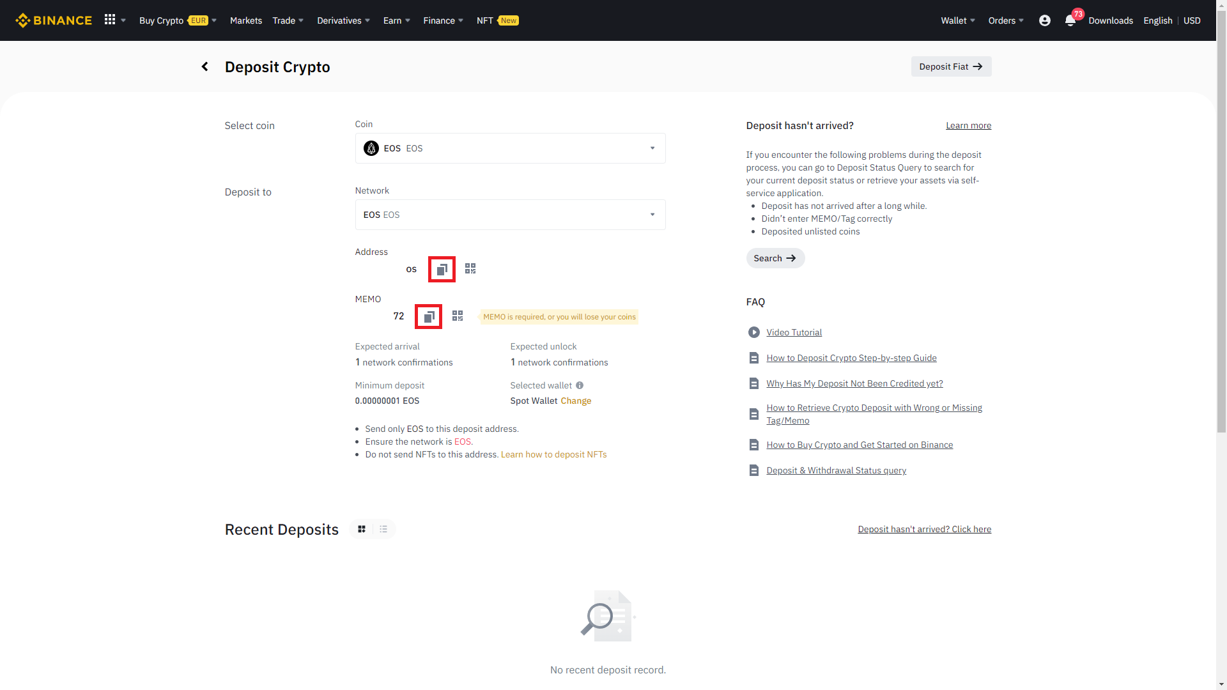Screen dimensions: 1227x690
Task: Switch Recent Deposits to list view
Action: 383,529
